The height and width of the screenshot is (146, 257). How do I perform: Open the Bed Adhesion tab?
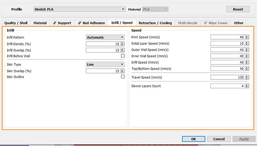coord(91,23)
